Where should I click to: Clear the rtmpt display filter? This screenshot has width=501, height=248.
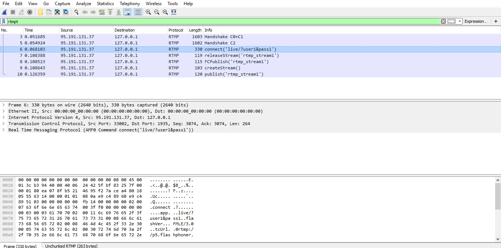(x=443, y=21)
